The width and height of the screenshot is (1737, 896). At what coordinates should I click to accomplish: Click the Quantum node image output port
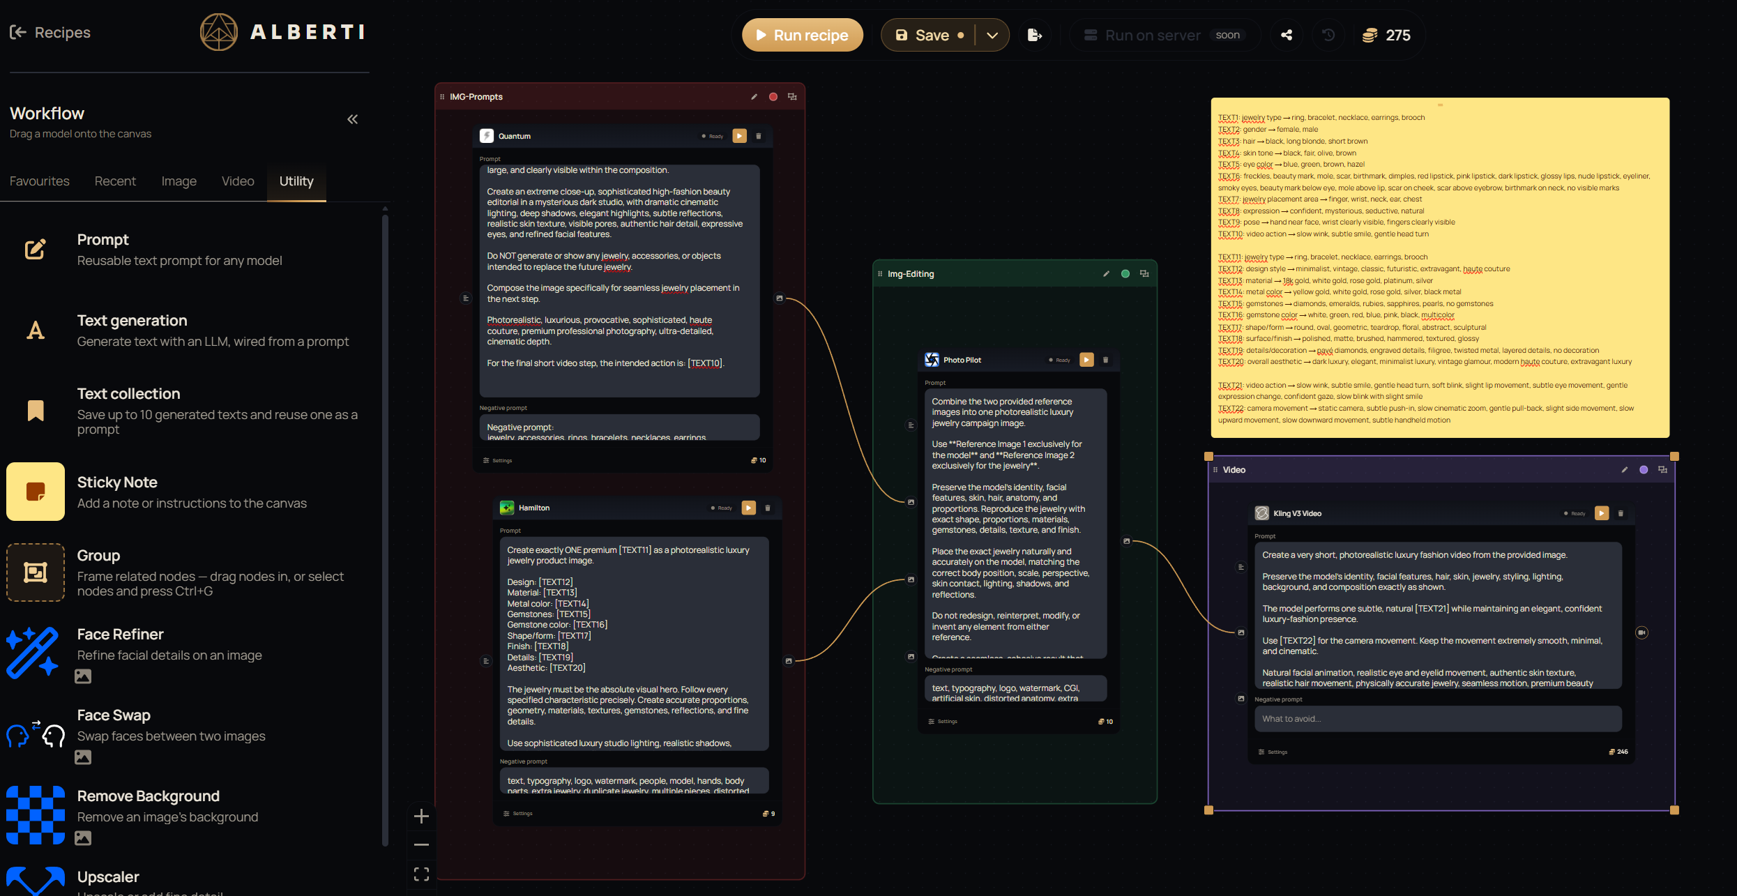coord(780,298)
